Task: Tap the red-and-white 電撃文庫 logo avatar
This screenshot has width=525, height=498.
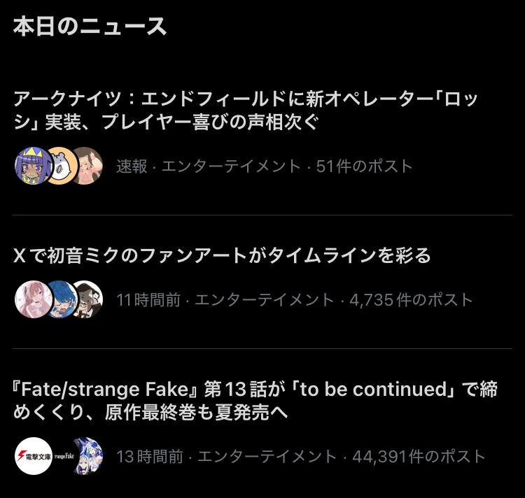Action: click(32, 456)
